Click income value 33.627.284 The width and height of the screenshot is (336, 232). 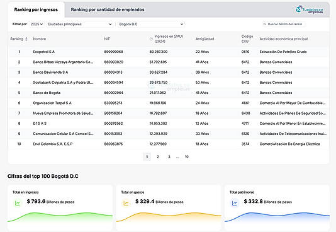click(159, 72)
